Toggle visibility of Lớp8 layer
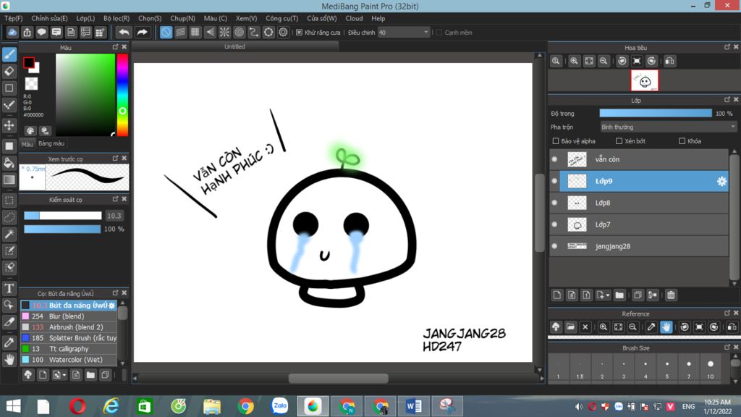The image size is (741, 417). click(x=555, y=203)
